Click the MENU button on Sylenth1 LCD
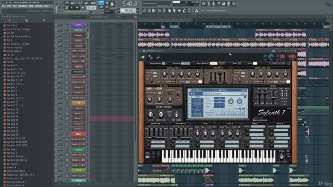The height and width of the screenshot is (187, 333). click(196, 94)
